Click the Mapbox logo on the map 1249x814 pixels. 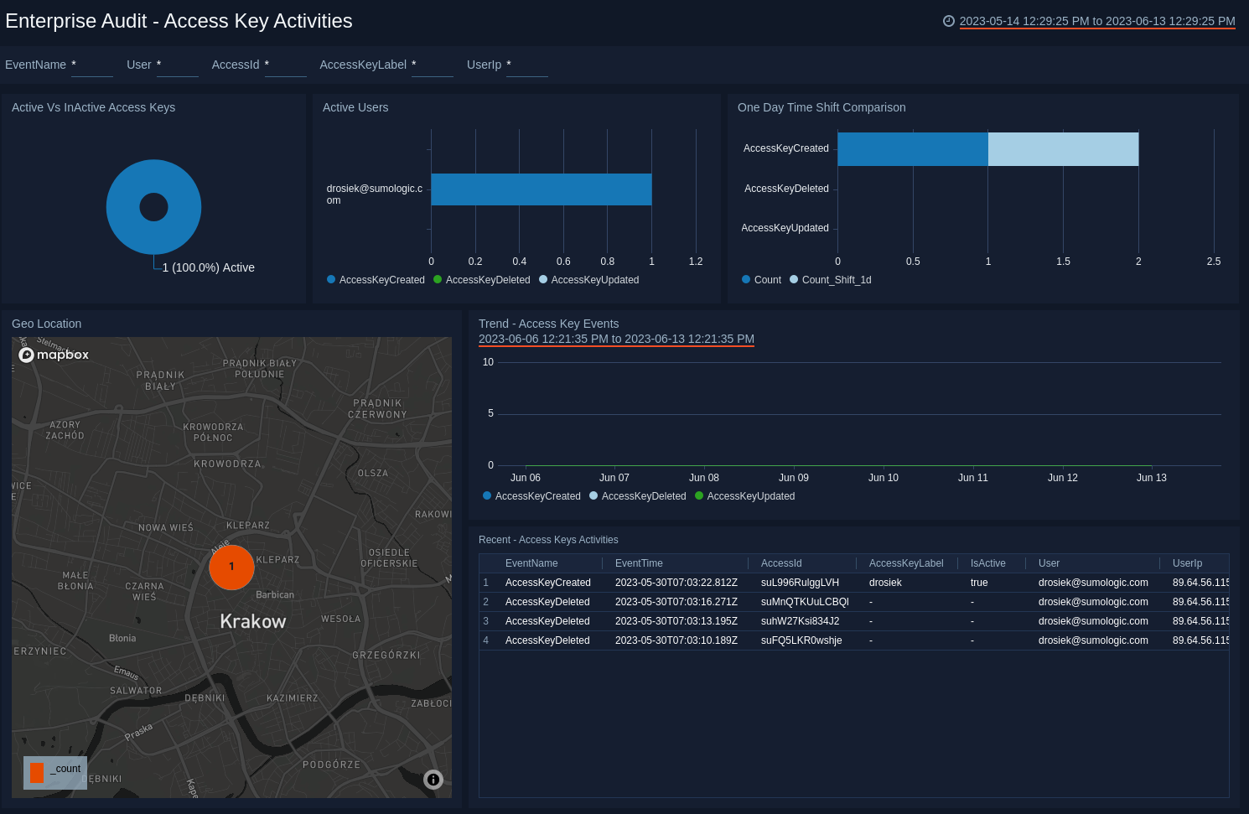click(54, 355)
